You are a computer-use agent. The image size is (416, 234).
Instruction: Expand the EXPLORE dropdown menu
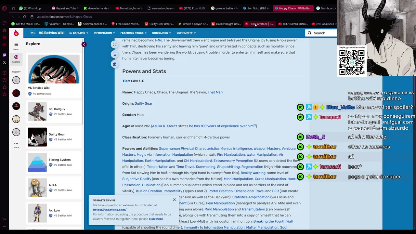pos(79,33)
